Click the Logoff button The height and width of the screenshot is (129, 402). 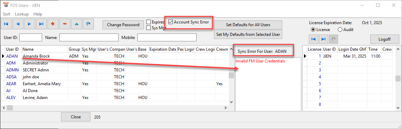[x=384, y=39]
